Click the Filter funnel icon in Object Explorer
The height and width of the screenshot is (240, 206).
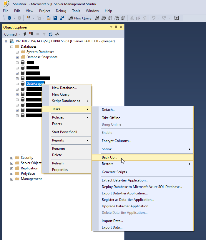[x=44, y=34]
